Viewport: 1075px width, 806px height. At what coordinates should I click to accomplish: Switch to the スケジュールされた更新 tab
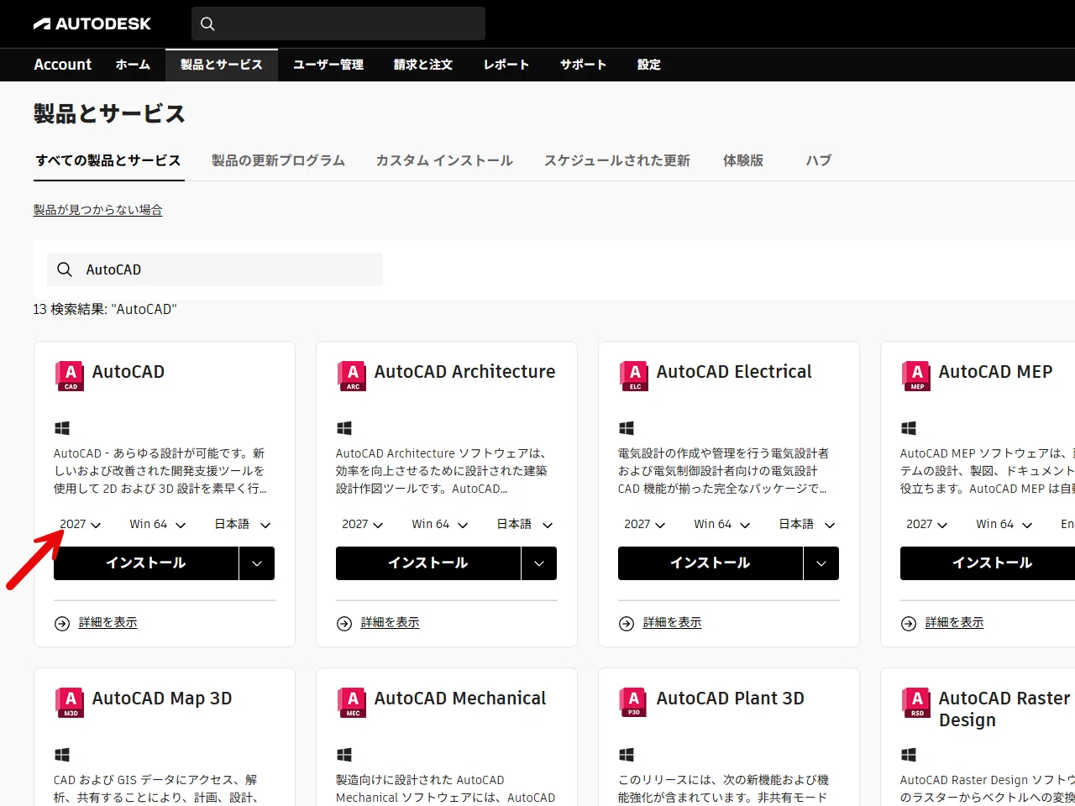(617, 160)
